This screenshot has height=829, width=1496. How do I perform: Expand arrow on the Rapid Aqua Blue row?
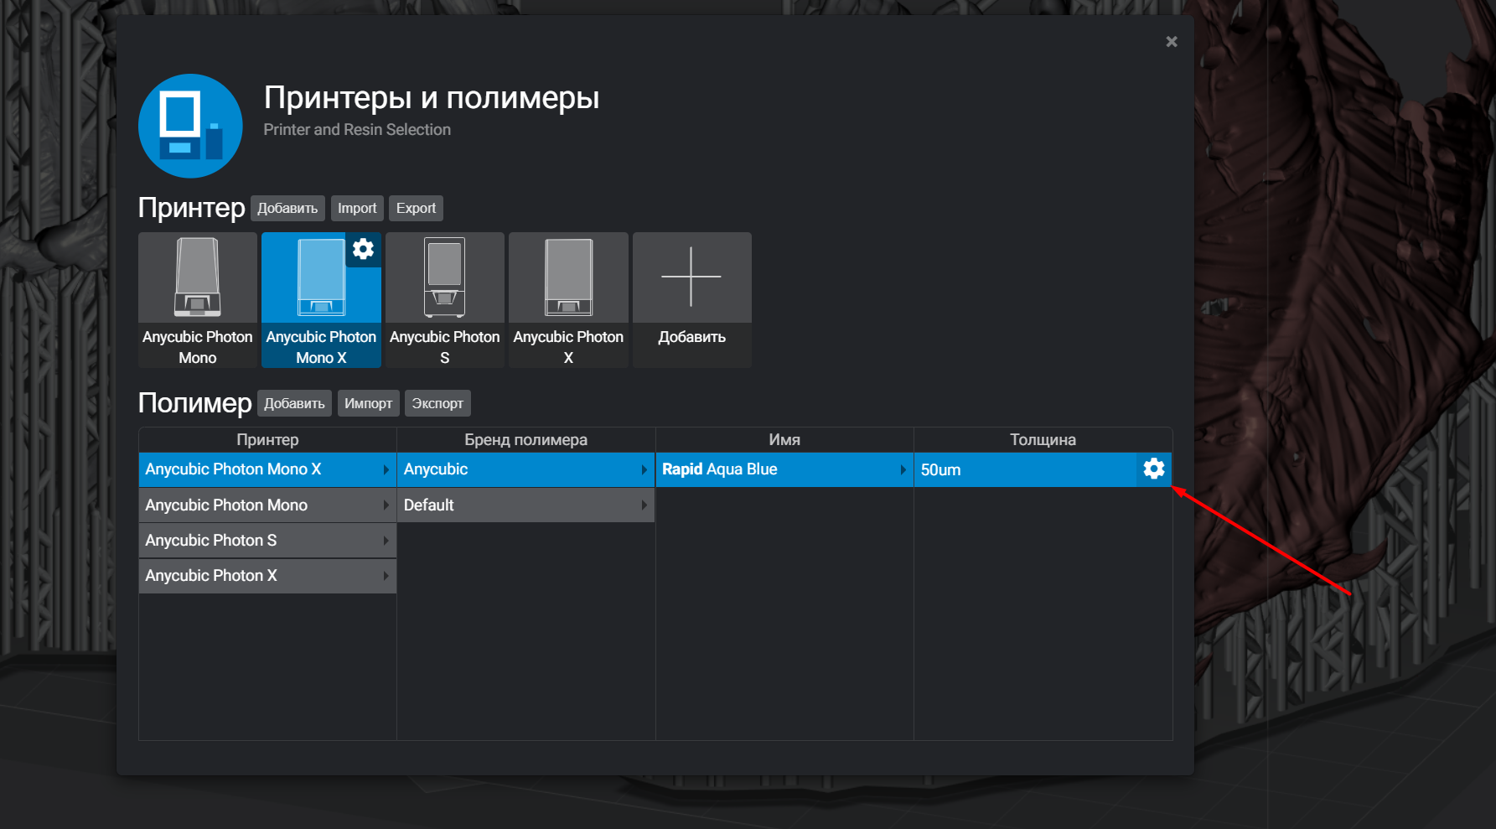(x=903, y=469)
